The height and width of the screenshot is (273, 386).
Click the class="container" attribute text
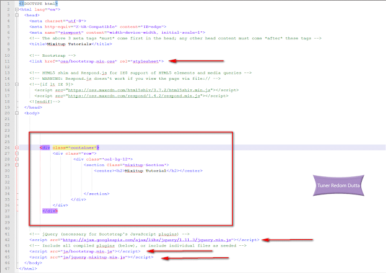coord(75,147)
